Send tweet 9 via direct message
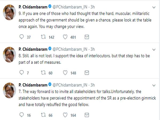This screenshot has width=160, height=120. coord(87,37)
